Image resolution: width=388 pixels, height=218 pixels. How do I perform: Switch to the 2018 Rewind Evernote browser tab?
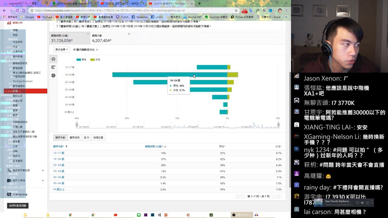(x=74, y=4)
